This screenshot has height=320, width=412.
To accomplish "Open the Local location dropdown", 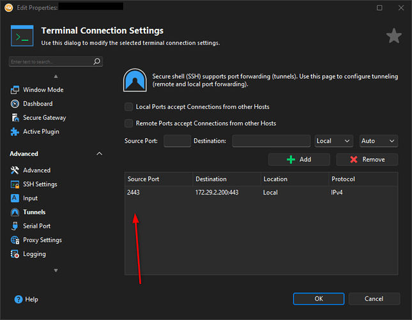I will (x=334, y=141).
